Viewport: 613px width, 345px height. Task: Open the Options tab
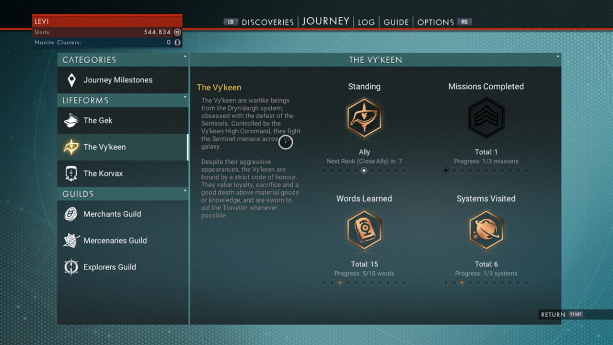(435, 22)
